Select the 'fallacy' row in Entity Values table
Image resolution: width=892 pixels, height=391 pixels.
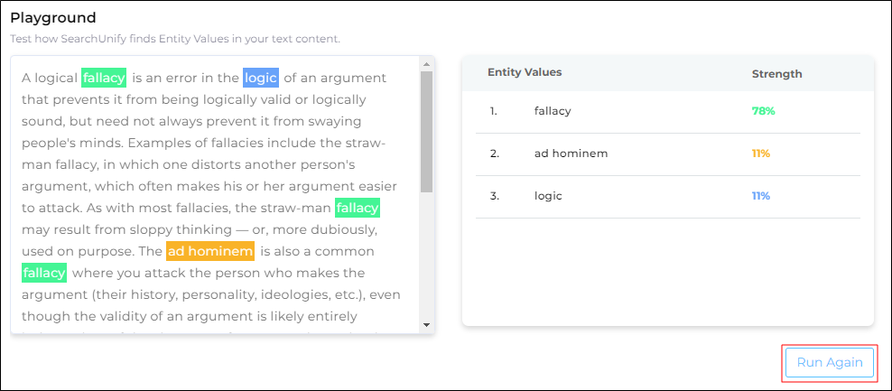pos(553,111)
